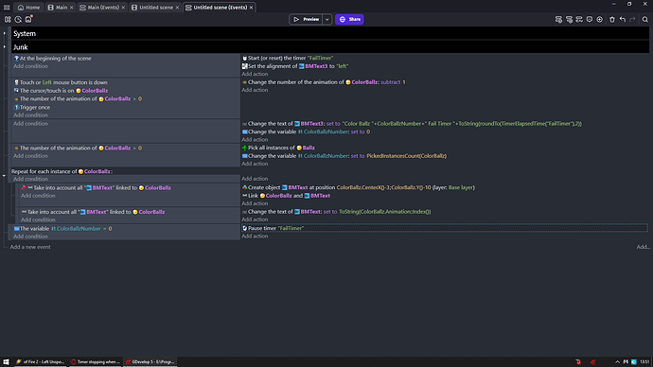Open the main hamburger menu
This screenshot has width=653, height=367.
[7, 7]
